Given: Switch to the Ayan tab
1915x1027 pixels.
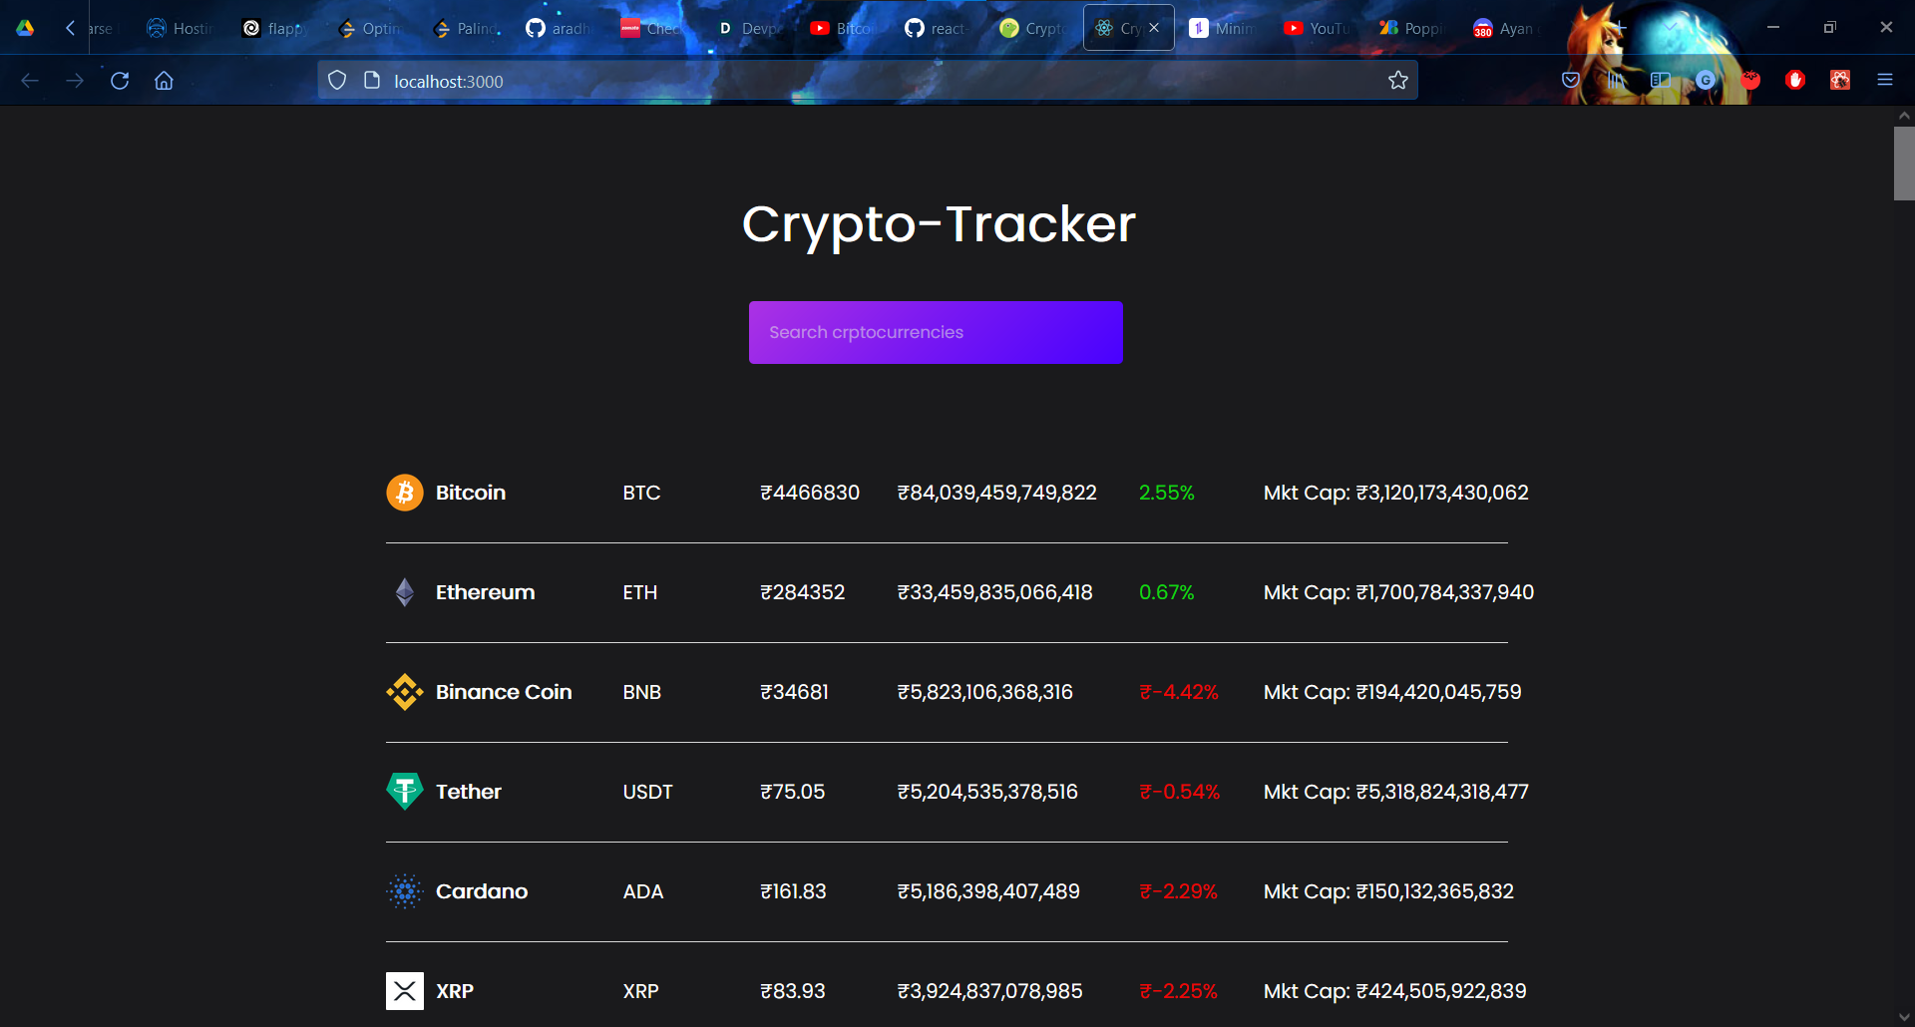Looking at the screenshot, I should pos(1508,28).
